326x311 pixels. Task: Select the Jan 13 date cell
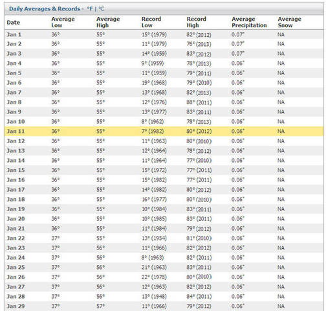click(x=16, y=151)
